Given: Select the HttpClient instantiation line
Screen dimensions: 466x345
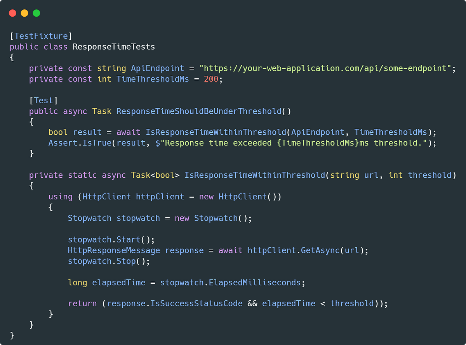Looking at the screenshot, I should (165, 196).
